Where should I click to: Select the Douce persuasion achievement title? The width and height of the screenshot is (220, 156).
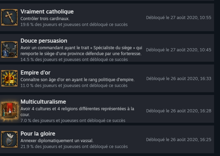click(x=44, y=41)
